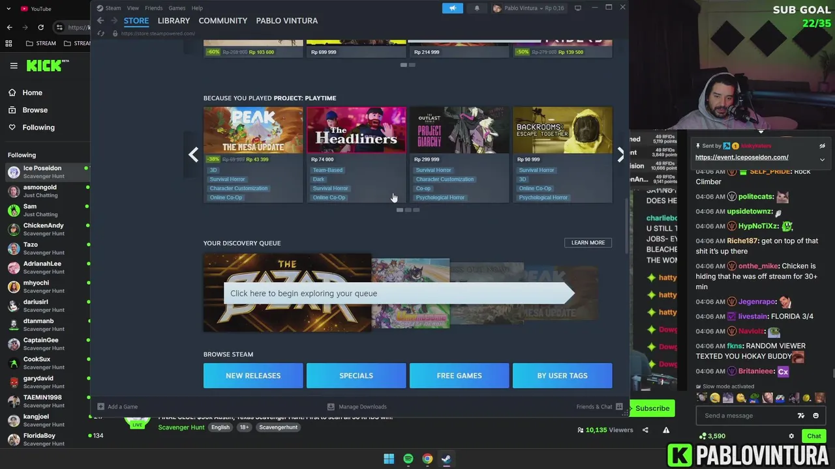The height and width of the screenshot is (469, 835).
Task: Open the Scavenger Hunt category link
Action: (181, 427)
